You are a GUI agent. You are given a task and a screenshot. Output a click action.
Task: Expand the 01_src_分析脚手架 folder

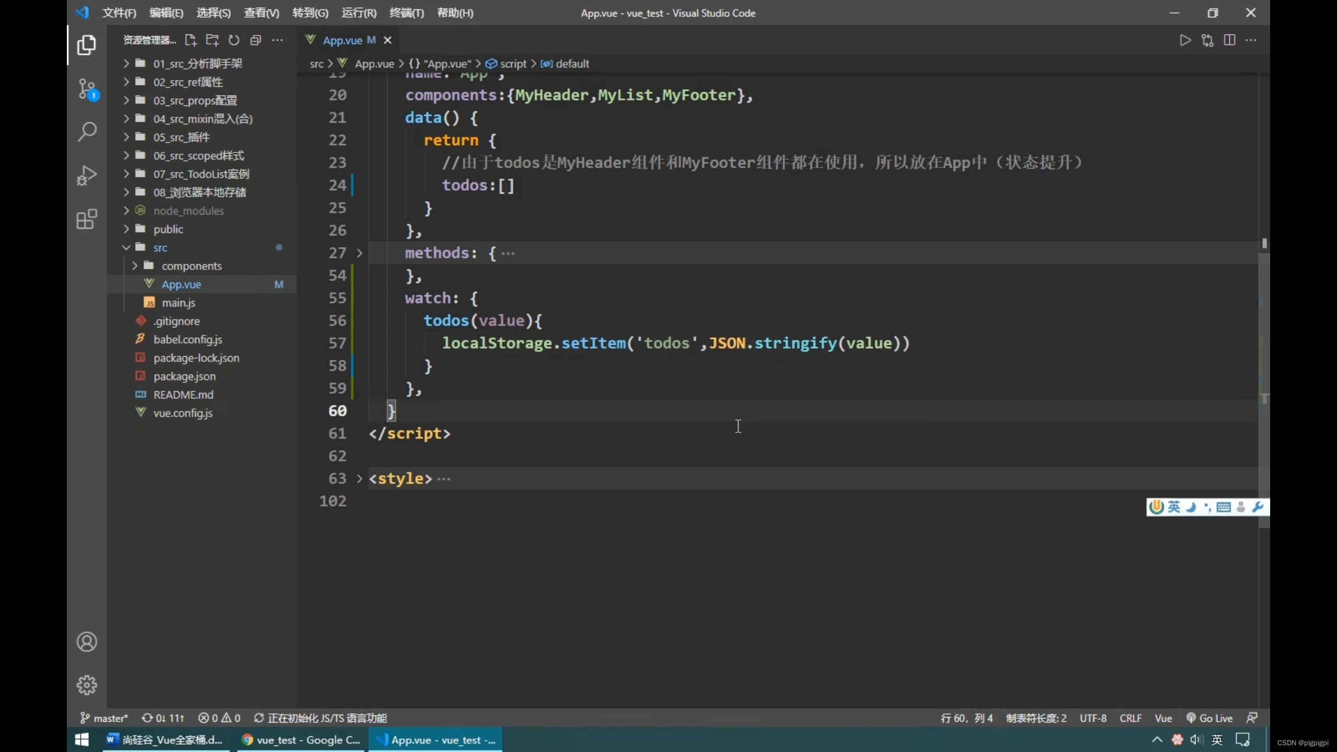click(x=202, y=64)
